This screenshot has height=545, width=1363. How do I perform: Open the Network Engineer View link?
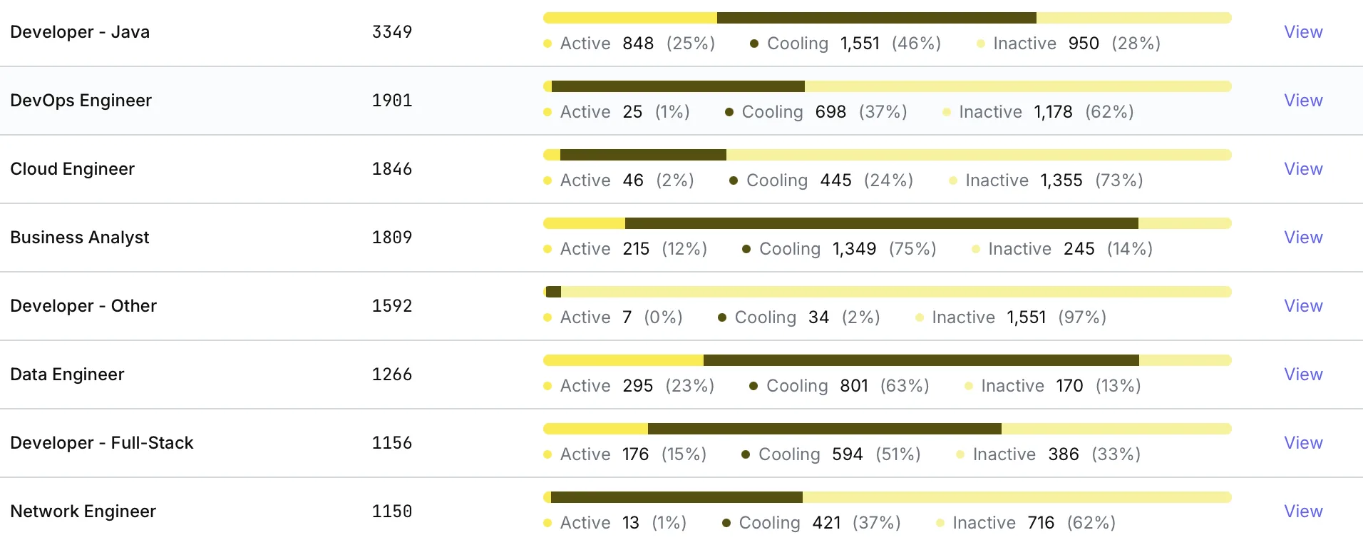1303,511
